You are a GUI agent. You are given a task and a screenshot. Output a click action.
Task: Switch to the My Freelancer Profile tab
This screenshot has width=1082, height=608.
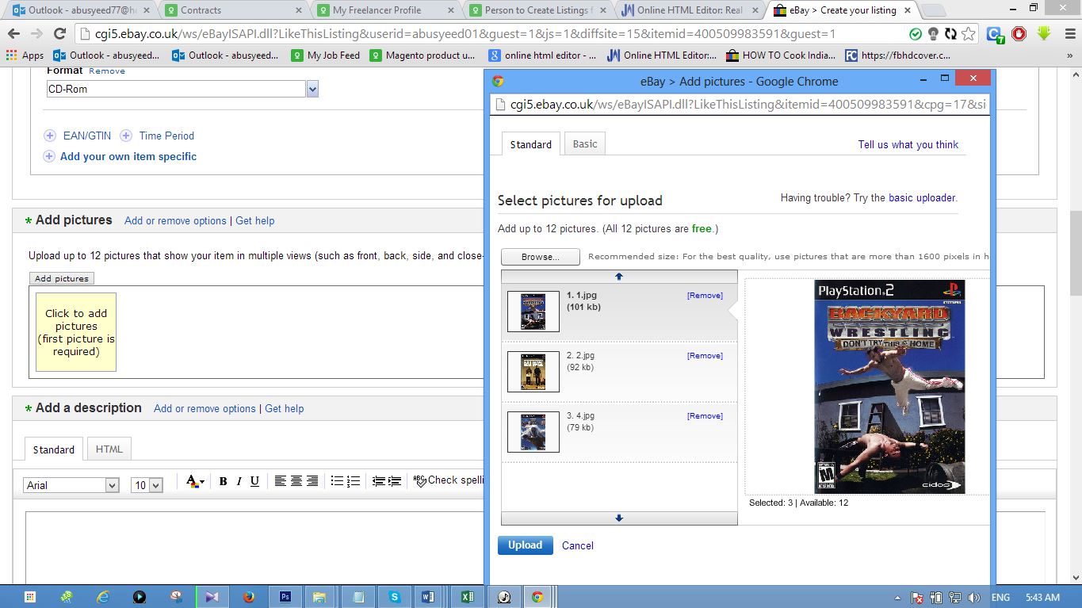pos(385,10)
